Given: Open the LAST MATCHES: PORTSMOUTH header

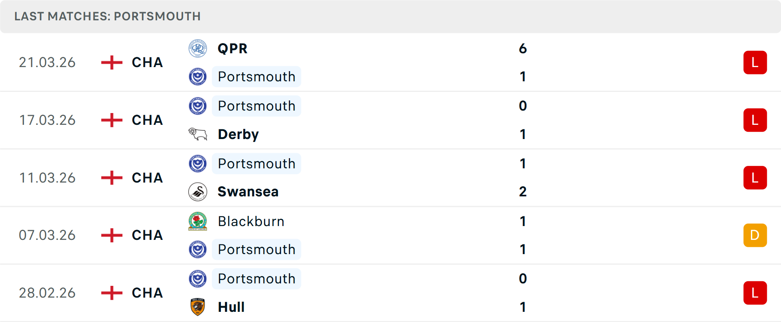Looking at the screenshot, I should (107, 16).
